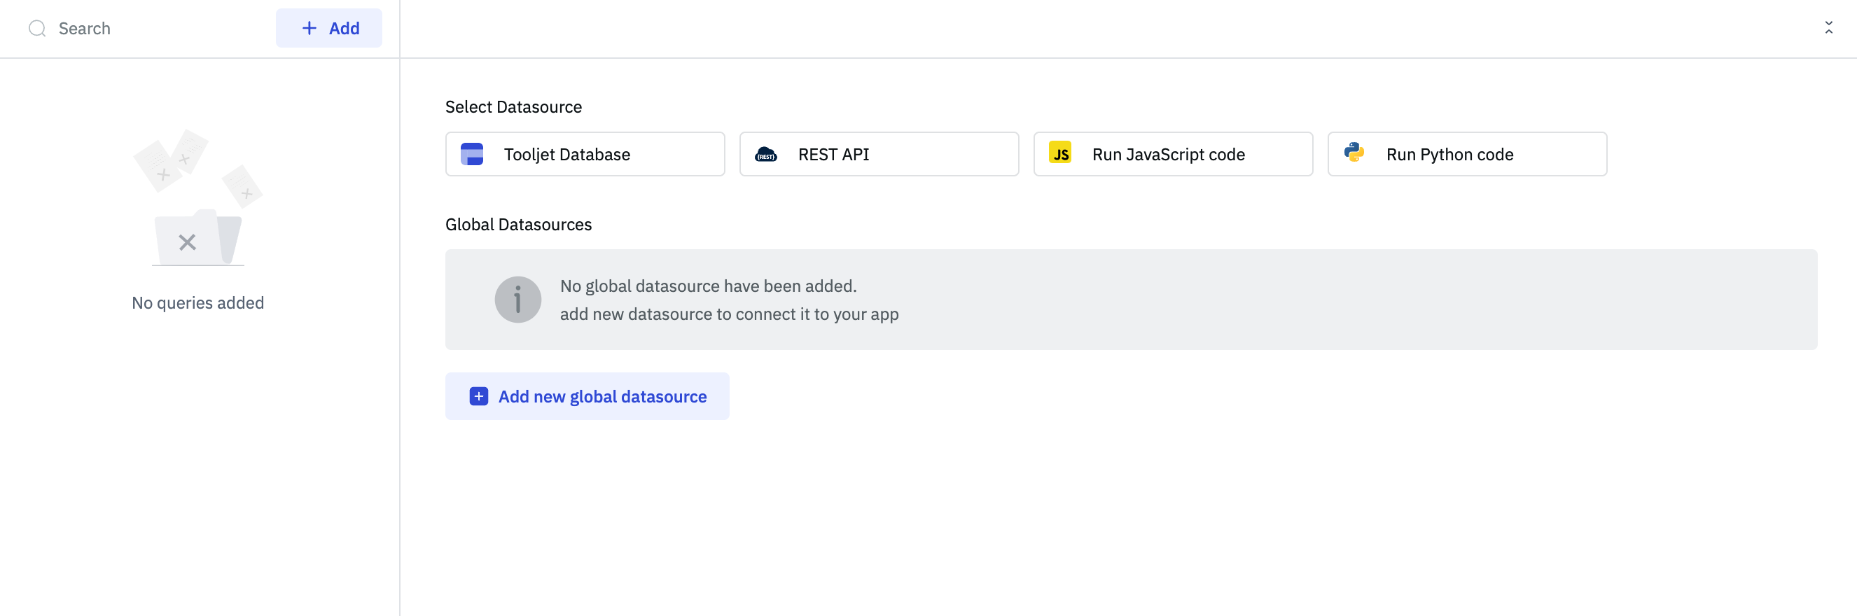The width and height of the screenshot is (1857, 616).
Task: Click the Global Datasources heading
Action: click(518, 224)
